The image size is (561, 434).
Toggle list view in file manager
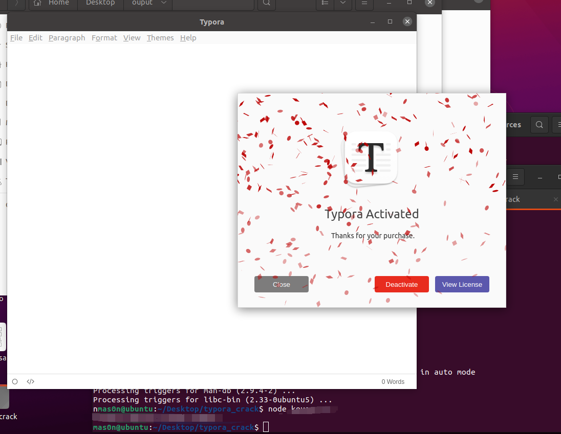pos(325,3)
